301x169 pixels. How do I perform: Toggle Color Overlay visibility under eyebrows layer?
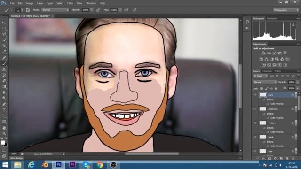[268, 118]
